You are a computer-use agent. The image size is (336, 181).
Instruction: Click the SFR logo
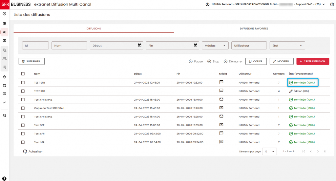[5, 5]
